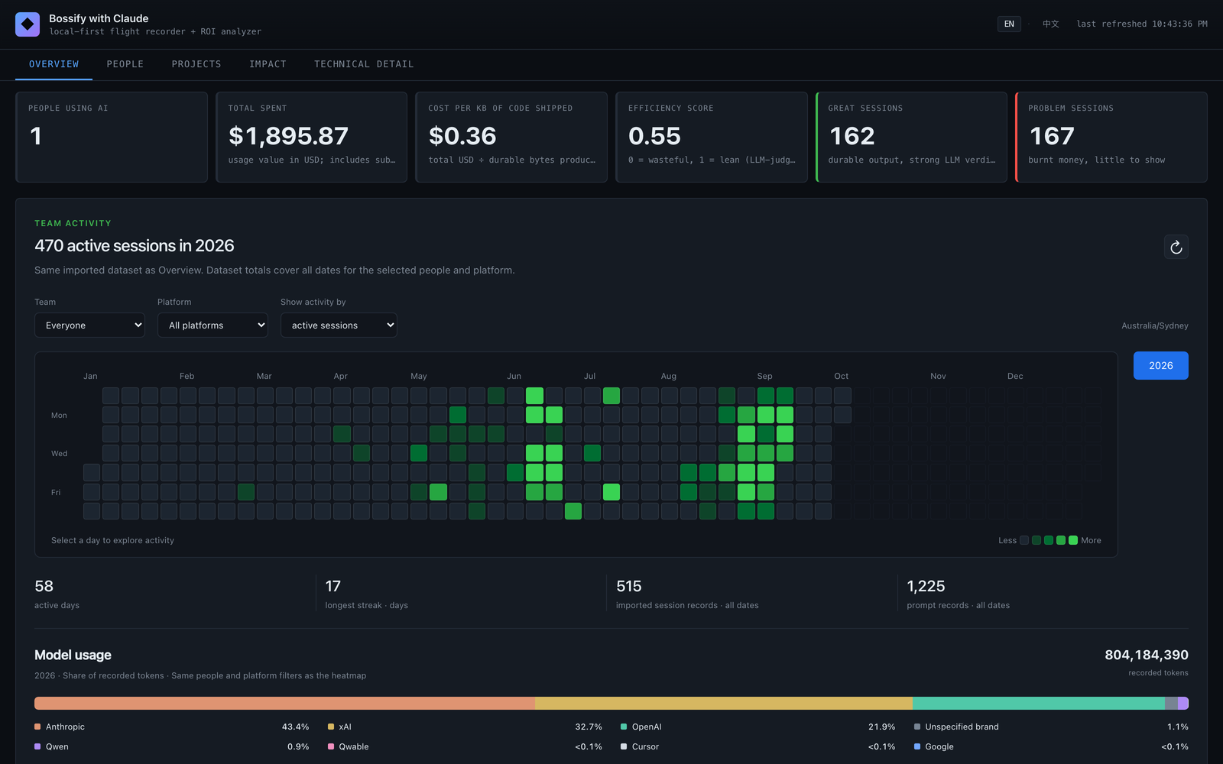Open the Overview tab

point(54,64)
